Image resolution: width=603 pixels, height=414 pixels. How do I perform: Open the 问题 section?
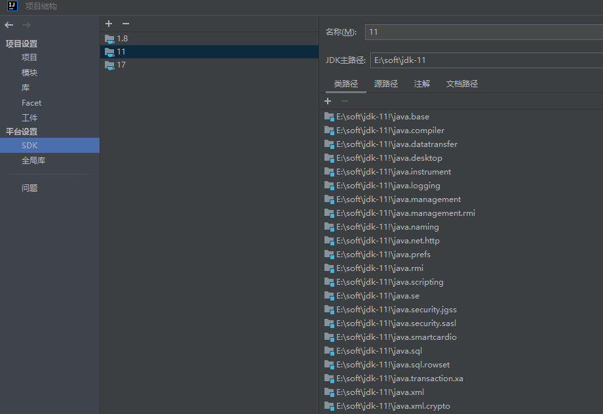[29, 188]
